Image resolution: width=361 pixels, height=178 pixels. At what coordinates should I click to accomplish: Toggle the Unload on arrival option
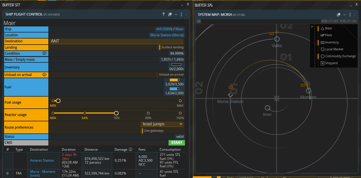click(171, 75)
